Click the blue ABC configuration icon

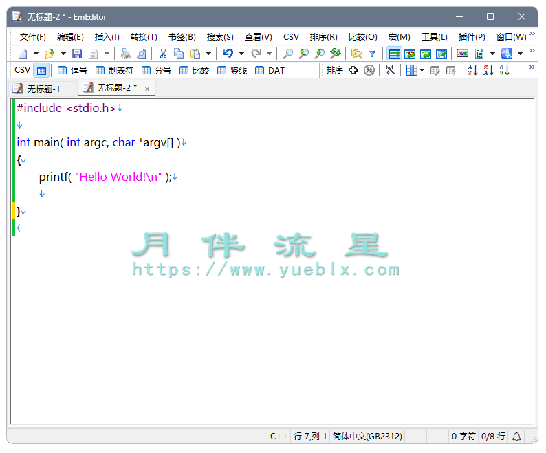tap(507, 54)
